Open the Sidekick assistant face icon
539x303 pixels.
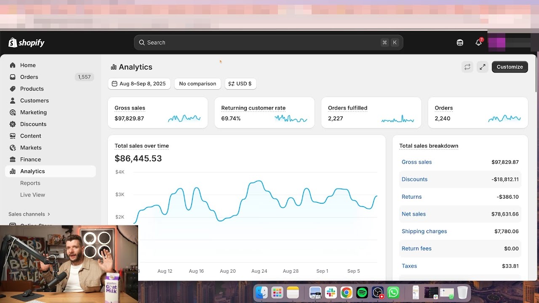460,43
